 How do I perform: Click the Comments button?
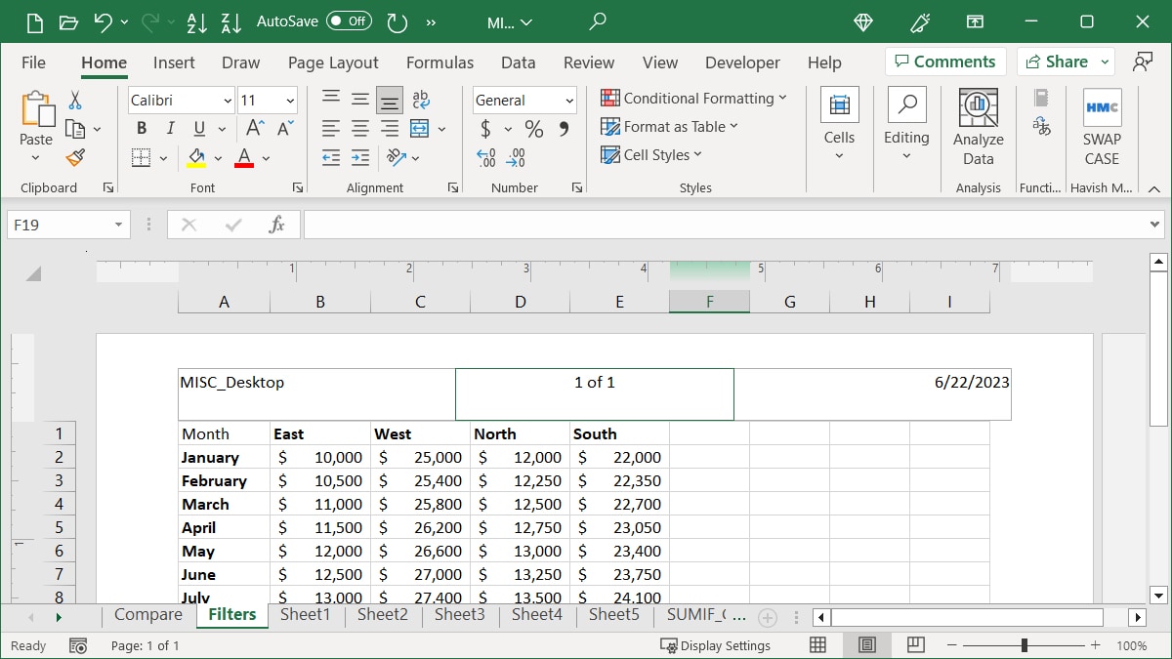(944, 61)
